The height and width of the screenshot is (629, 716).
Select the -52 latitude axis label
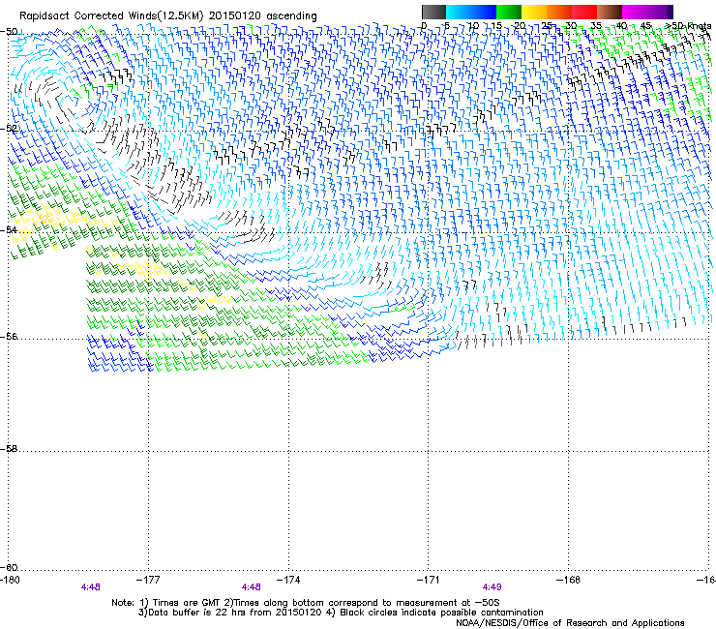click(x=9, y=129)
